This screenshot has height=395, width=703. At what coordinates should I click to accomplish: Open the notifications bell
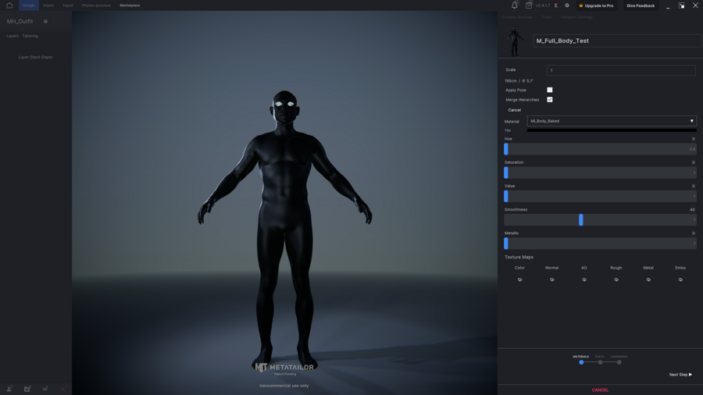click(514, 5)
